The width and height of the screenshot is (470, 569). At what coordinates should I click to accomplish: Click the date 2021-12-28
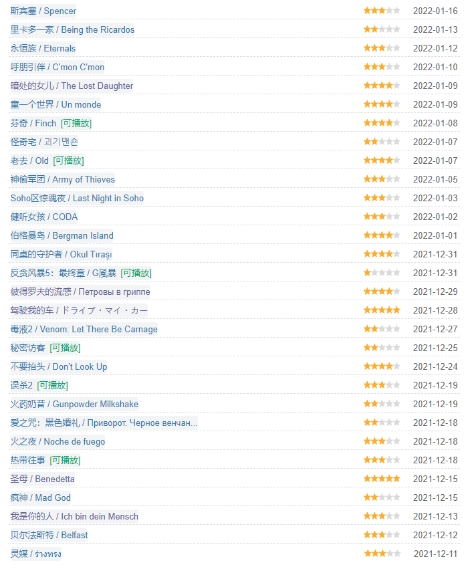click(435, 311)
